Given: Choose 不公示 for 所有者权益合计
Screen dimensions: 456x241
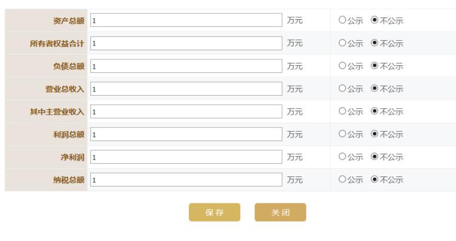Looking at the screenshot, I should [375, 43].
